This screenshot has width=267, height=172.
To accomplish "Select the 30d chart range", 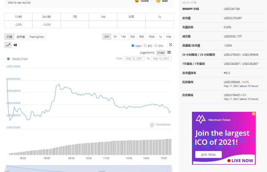I will coord(132,37).
